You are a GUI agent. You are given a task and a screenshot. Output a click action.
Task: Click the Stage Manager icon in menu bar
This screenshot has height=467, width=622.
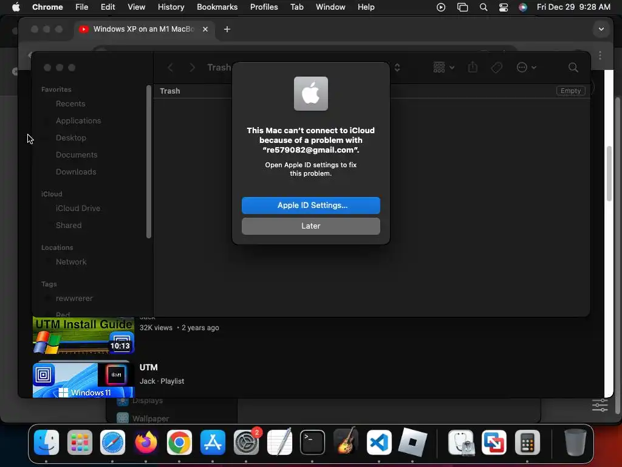tap(462, 7)
